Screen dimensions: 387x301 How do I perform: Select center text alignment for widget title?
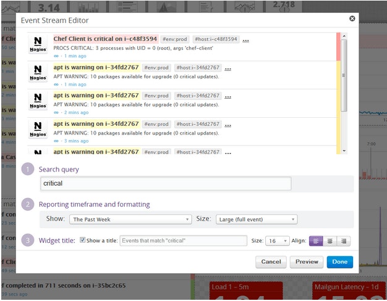click(x=330, y=241)
